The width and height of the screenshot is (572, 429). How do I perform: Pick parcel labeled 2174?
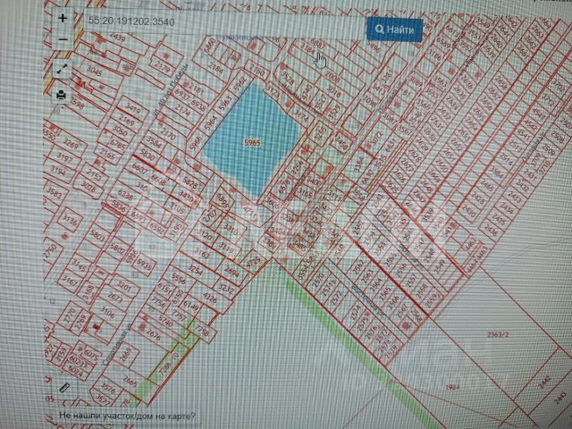click(181, 110)
